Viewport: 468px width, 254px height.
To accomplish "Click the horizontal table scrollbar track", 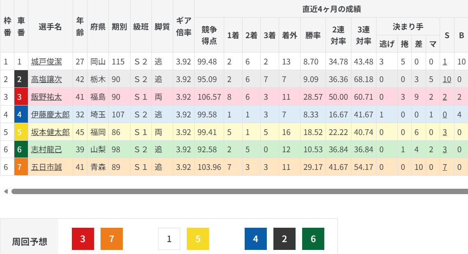I will 238,191.
